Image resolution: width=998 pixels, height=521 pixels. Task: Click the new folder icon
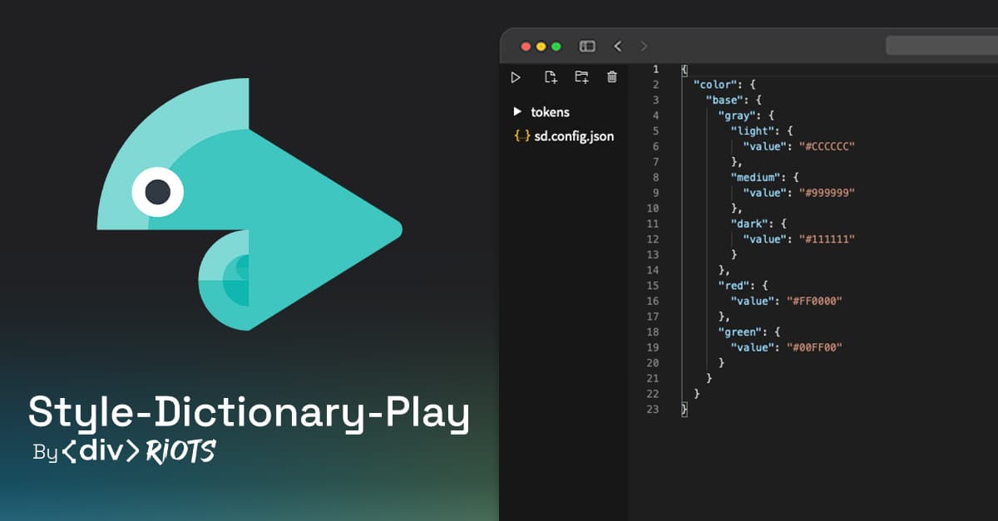pos(581,77)
